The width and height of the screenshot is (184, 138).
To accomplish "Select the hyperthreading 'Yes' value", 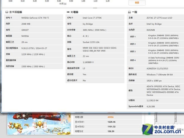I will pos(84,74).
